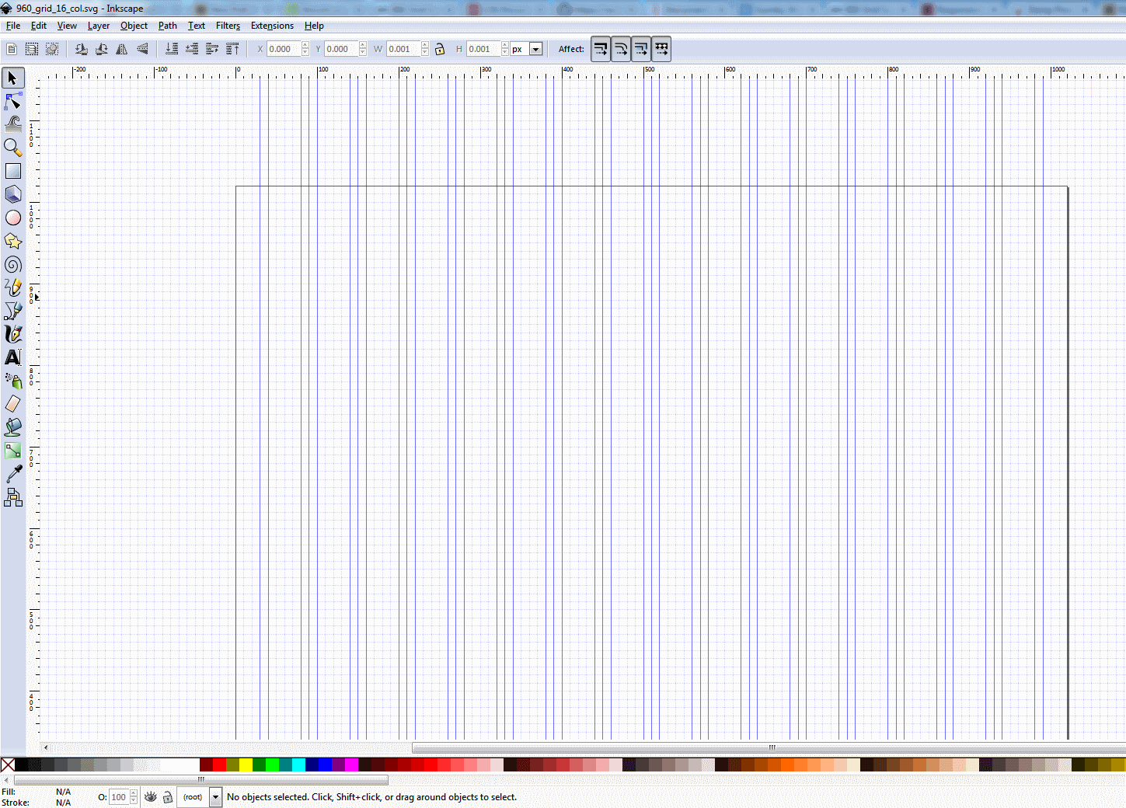Toggle the width-height ratio lock
1126x808 pixels.
[x=440, y=49]
